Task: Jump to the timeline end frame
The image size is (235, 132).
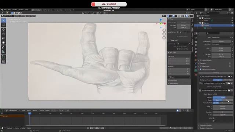Action: (103, 128)
